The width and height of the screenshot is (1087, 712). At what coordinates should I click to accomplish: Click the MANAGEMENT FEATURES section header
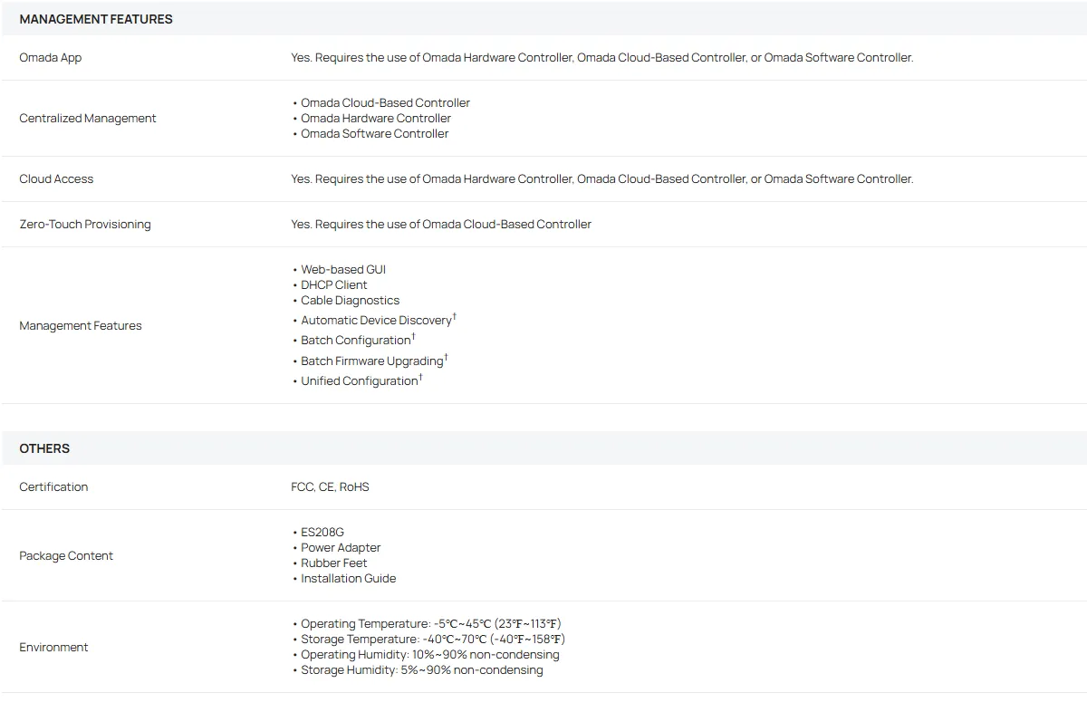(x=96, y=19)
